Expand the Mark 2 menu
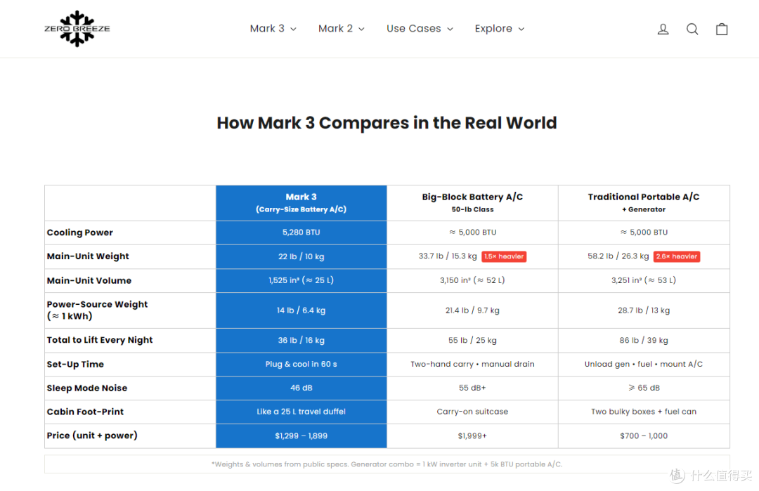The image size is (759, 491). (x=342, y=29)
